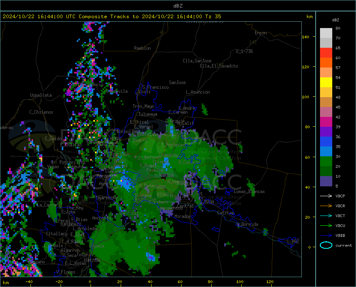Click the 'dBZ' label above the color scale
This screenshot has width=356, height=287.
coord(335,20)
